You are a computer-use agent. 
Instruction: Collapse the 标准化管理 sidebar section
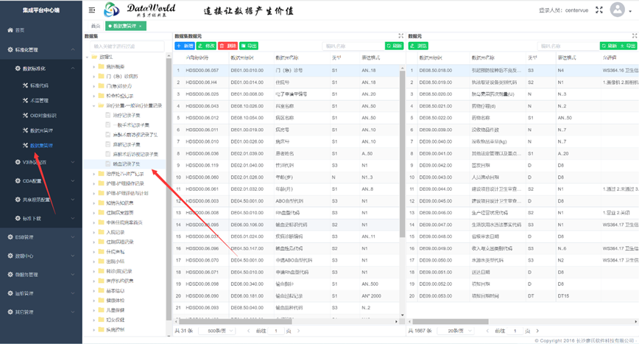click(73, 49)
